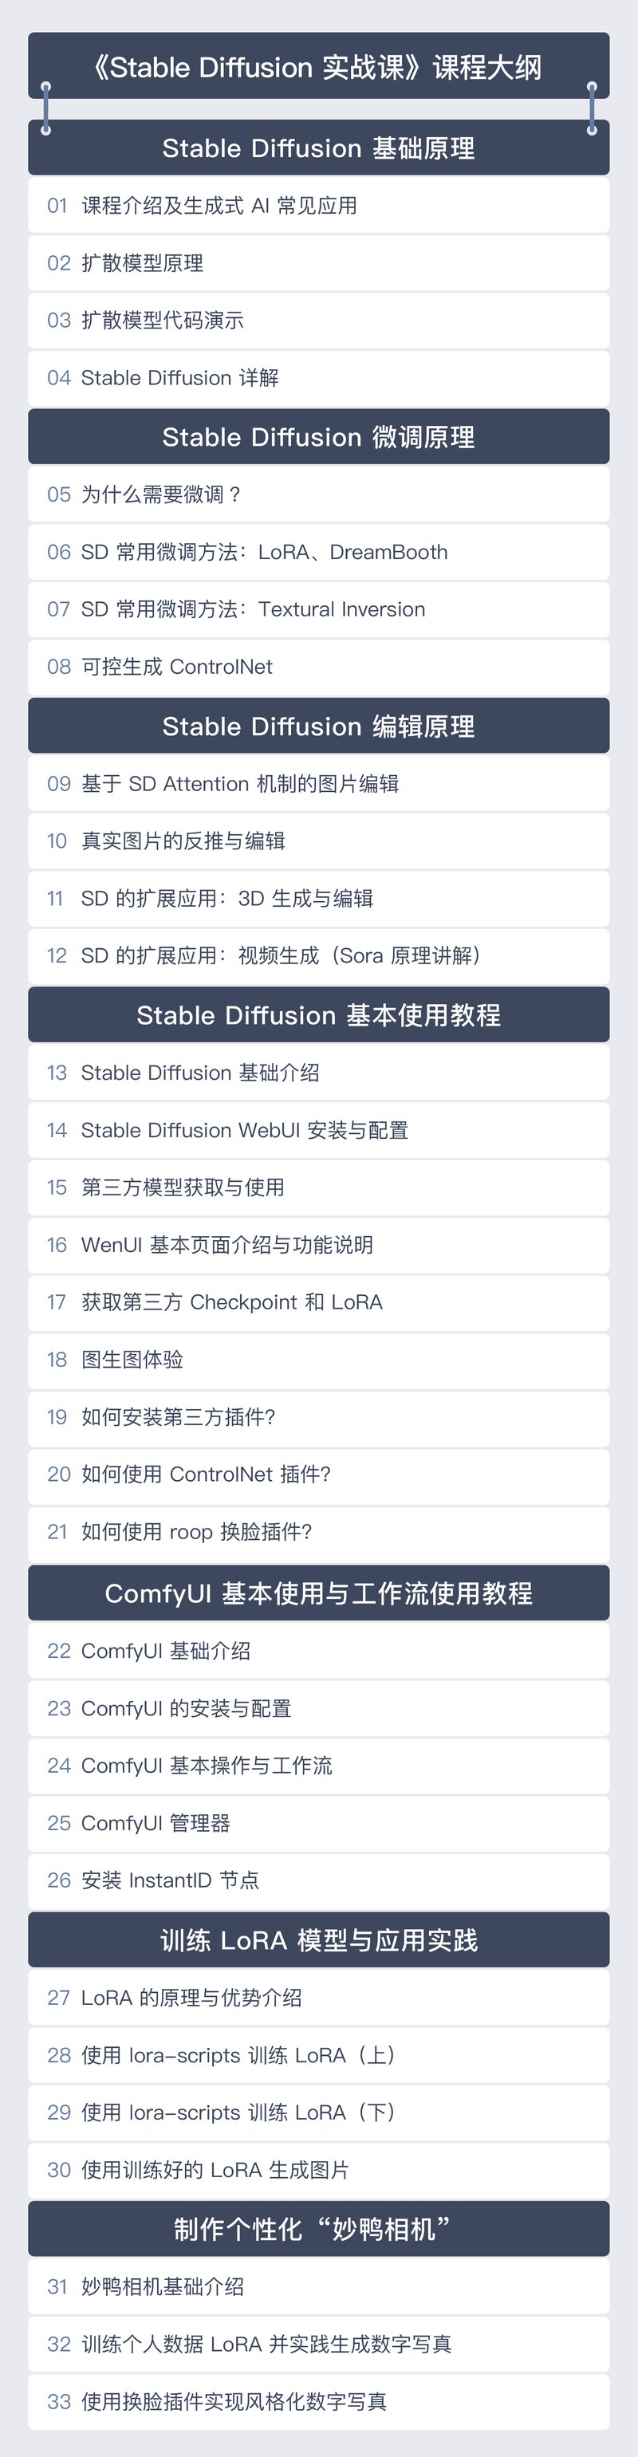The width and height of the screenshot is (638, 2457).
Task: Open lesson 14 WebUI 安装与配置
Action: [318, 1130]
